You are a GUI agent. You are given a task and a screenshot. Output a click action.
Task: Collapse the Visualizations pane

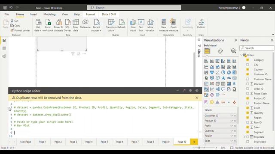click(235, 40)
